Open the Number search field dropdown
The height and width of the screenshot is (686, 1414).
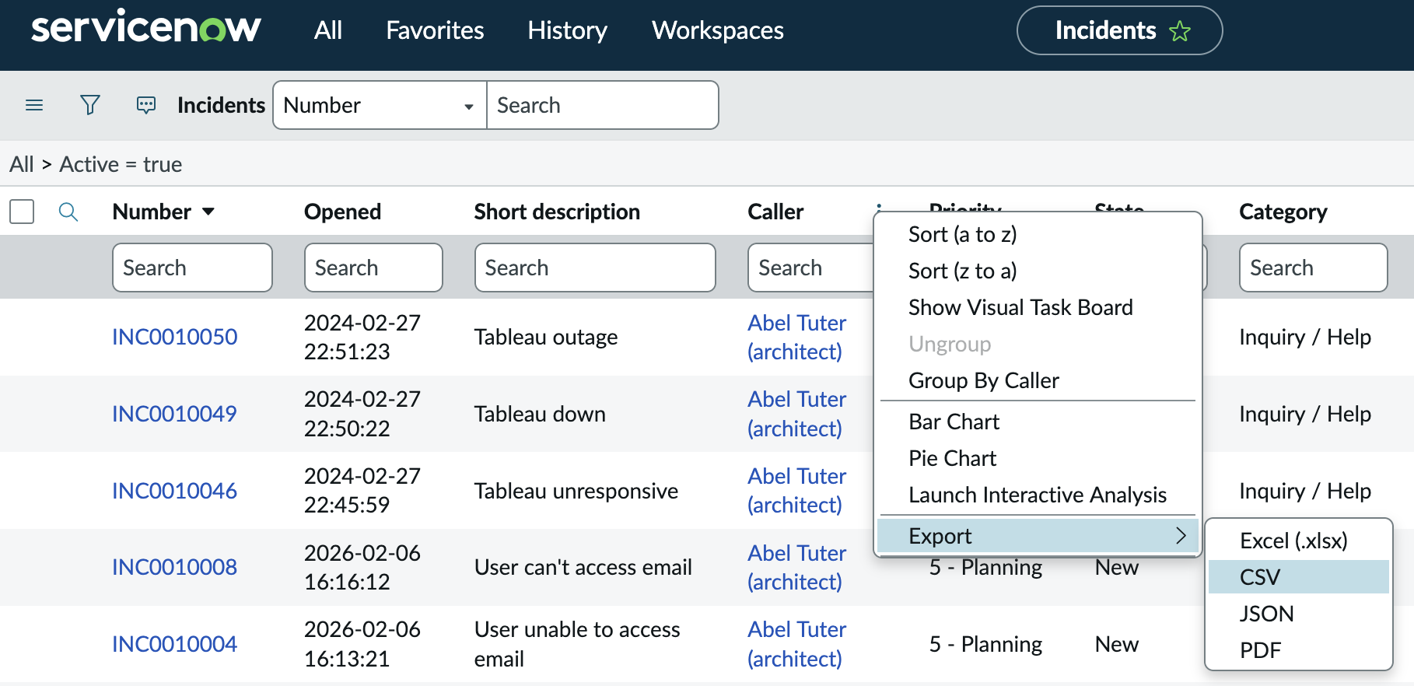coord(380,105)
